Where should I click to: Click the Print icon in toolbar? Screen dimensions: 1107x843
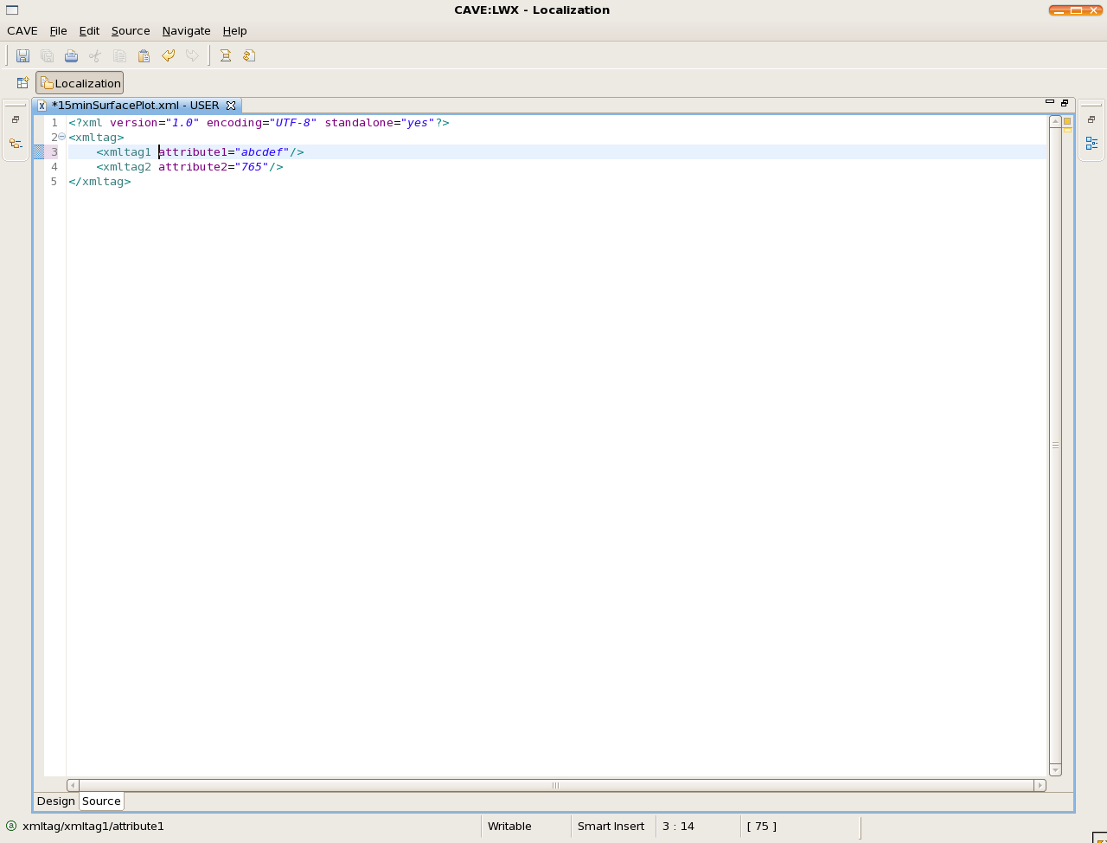pos(72,56)
